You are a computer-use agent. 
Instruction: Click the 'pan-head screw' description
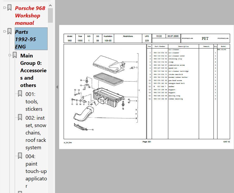(x=175, y=80)
